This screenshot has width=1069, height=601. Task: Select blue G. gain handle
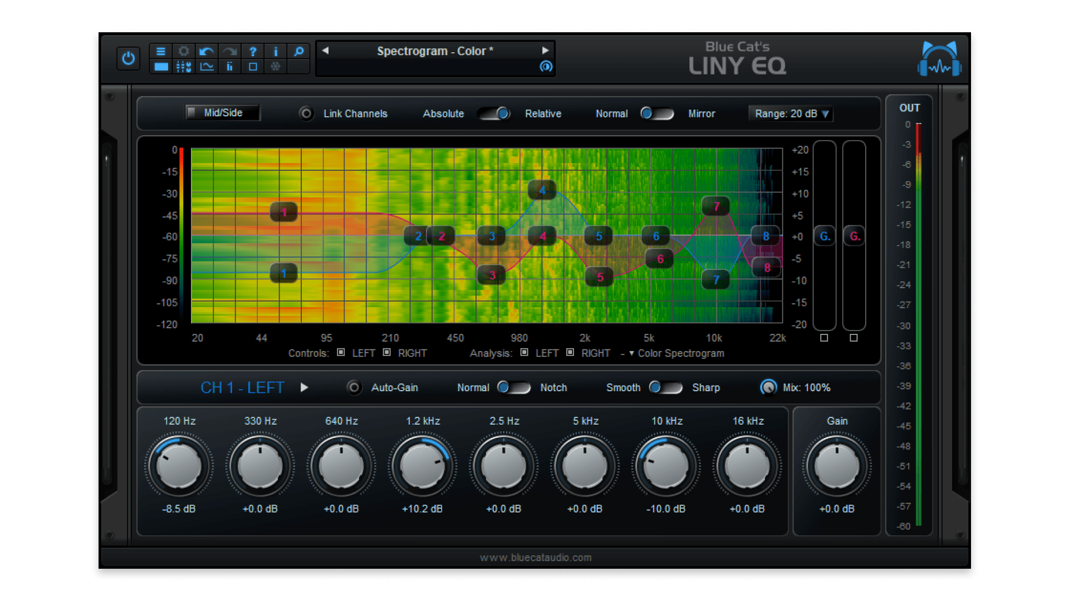(825, 236)
